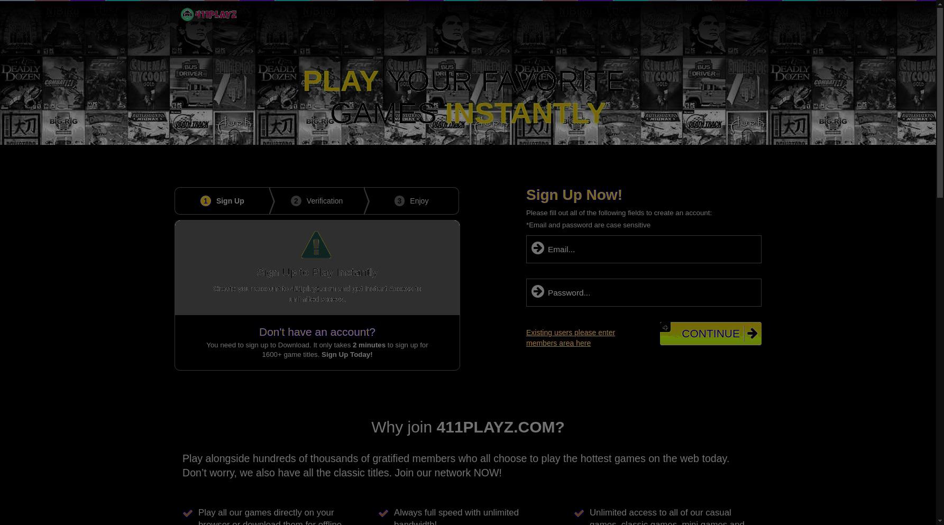
Task: Click the arrow icon on CONTINUE button
Action: (x=752, y=334)
